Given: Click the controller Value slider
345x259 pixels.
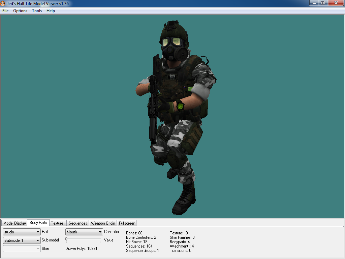Looking at the screenshot, I should [83, 240].
